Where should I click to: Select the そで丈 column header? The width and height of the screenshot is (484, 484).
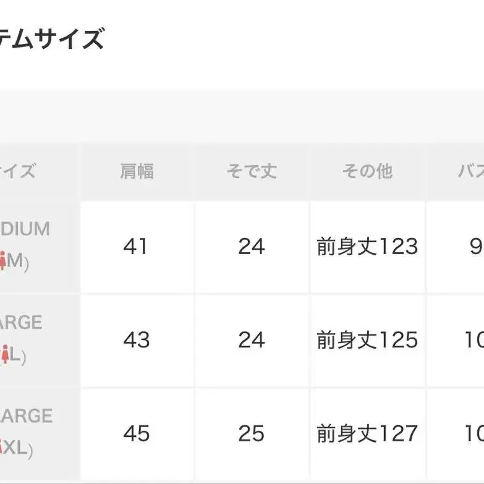(252, 171)
